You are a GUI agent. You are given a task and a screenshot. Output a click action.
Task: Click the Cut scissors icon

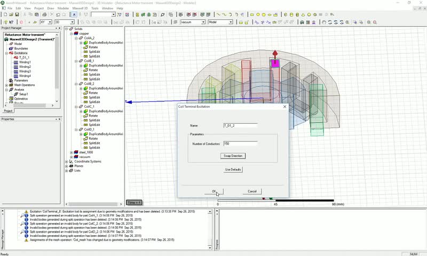click(x=25, y=14)
